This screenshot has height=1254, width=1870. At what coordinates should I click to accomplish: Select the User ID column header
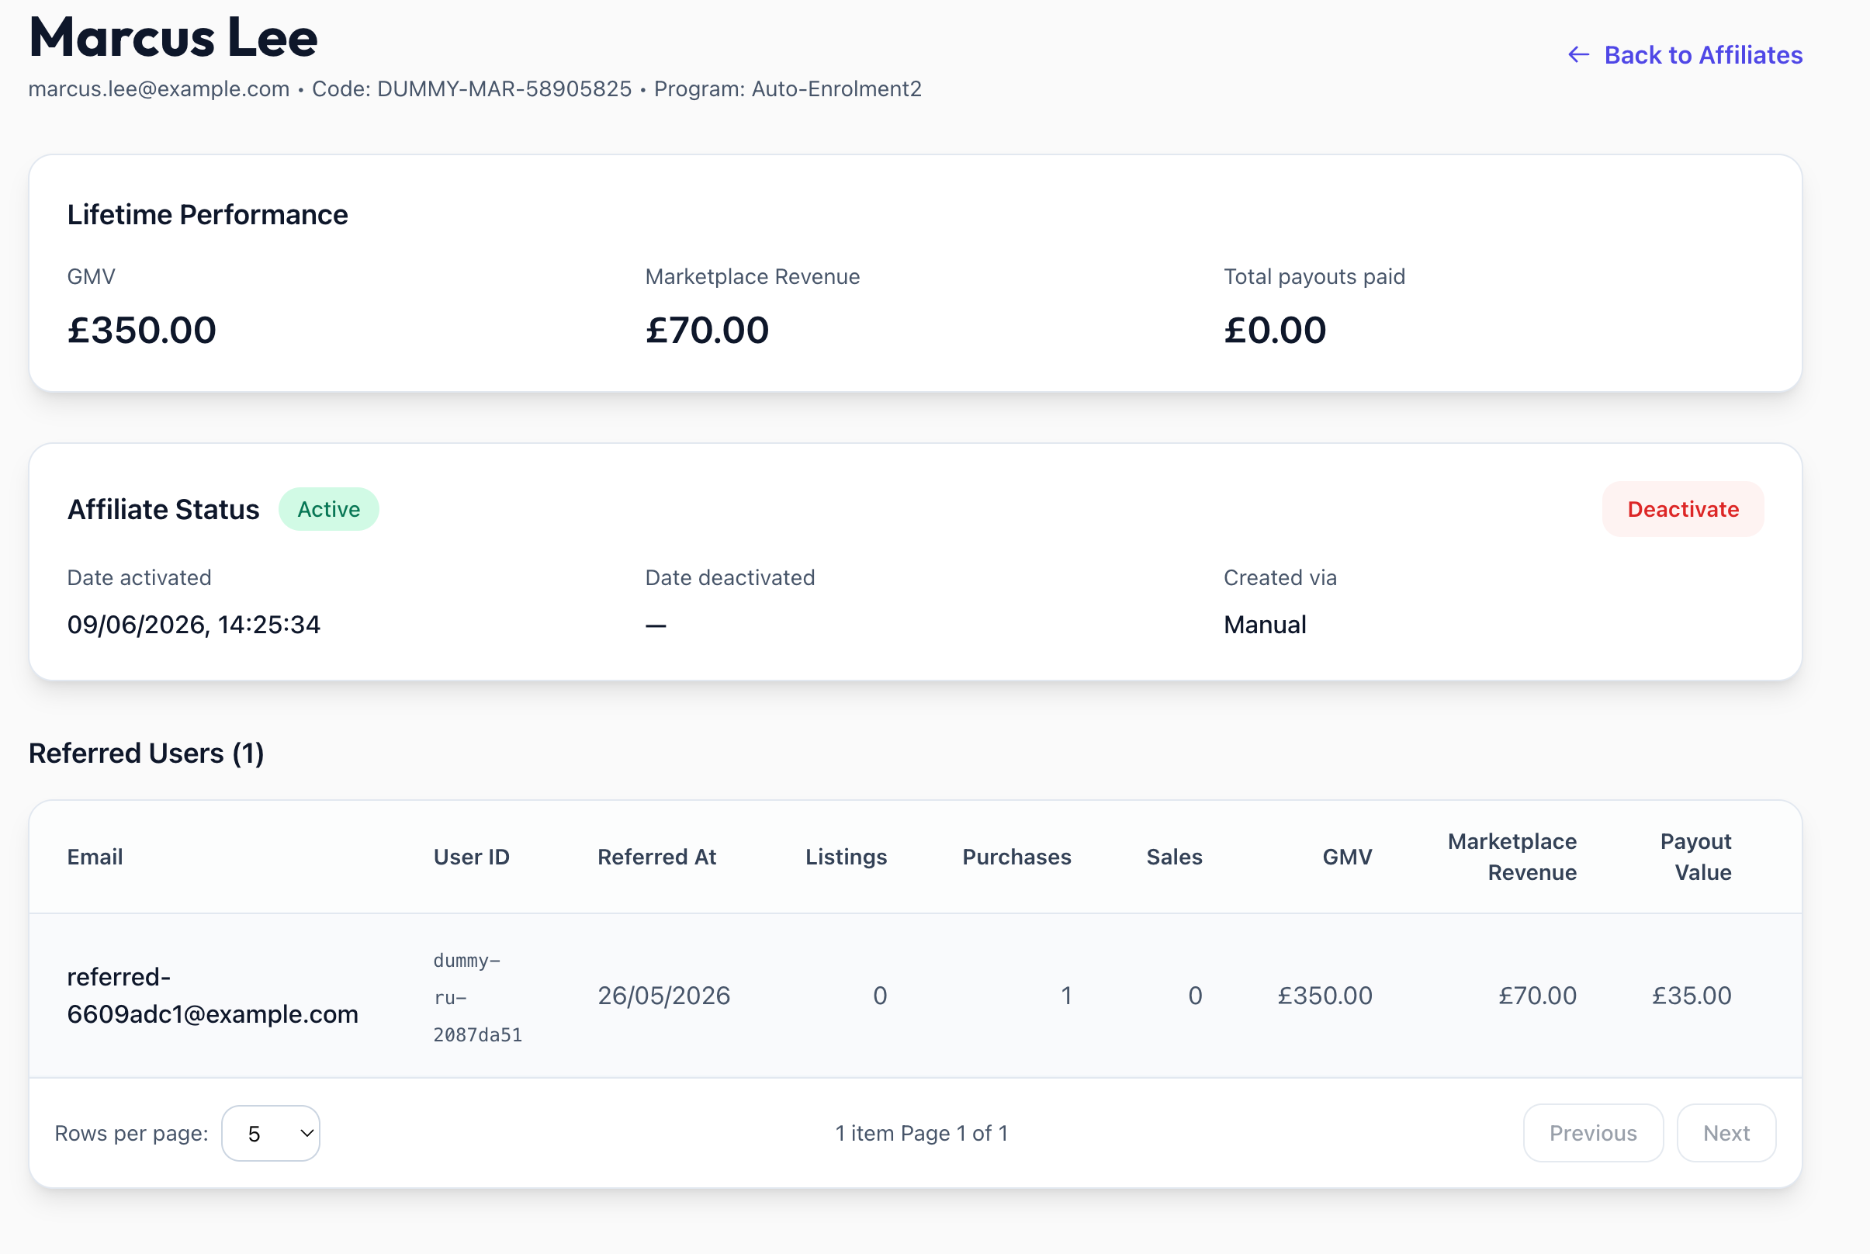coord(472,857)
